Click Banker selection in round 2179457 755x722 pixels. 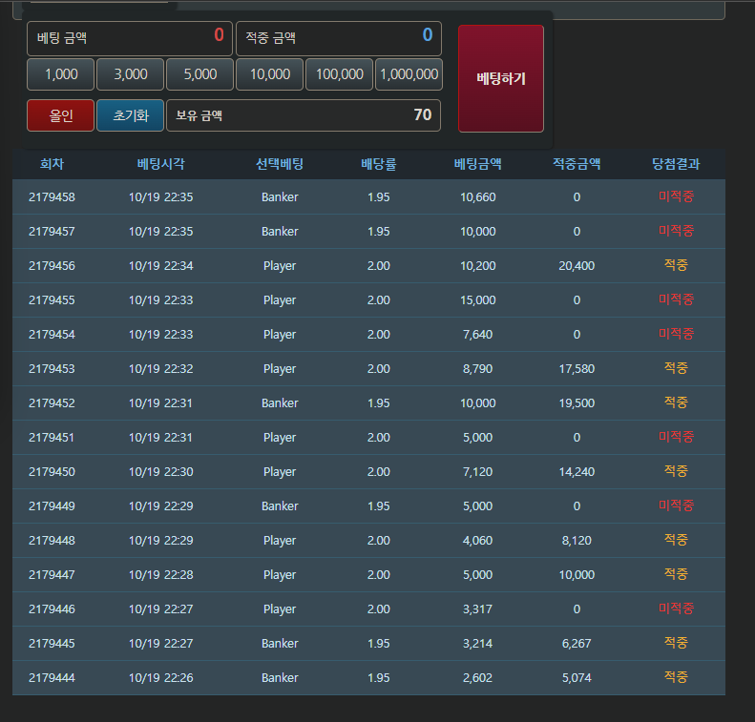(x=280, y=232)
